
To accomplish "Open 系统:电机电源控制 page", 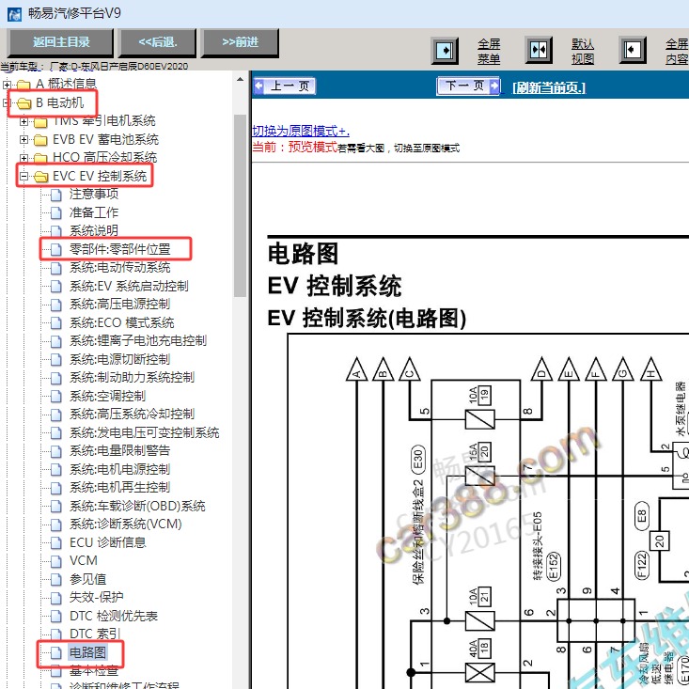I will click(x=119, y=469).
